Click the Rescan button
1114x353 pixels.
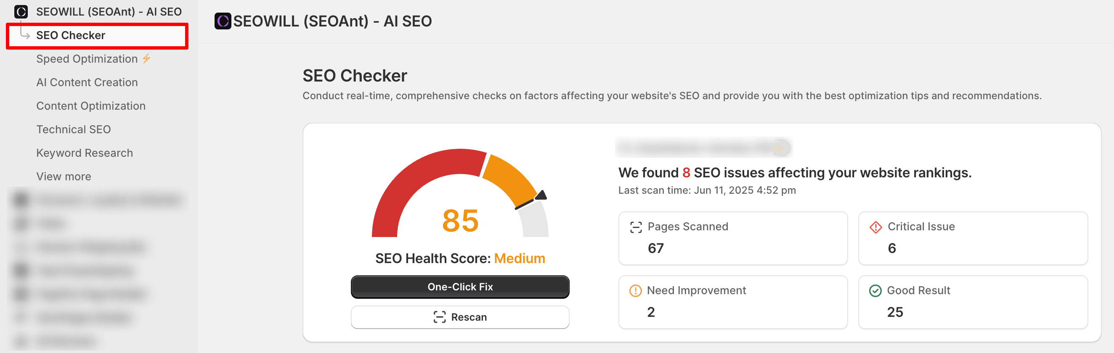[460, 317]
